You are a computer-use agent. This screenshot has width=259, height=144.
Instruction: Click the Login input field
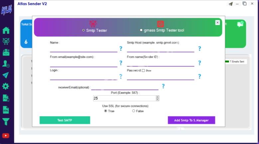pyautogui.click(x=83, y=77)
